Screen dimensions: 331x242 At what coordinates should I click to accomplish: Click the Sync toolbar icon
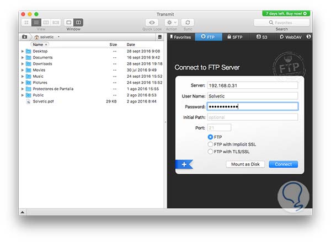click(x=188, y=23)
